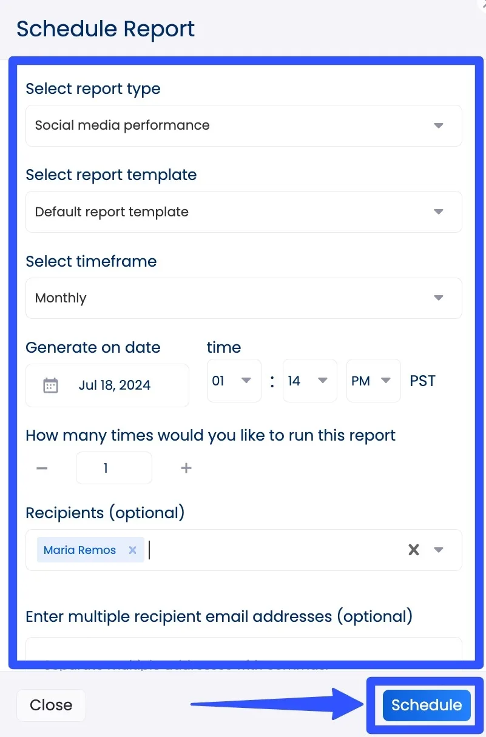This screenshot has height=737, width=486.
Task: Increase report run count with plus
Action: 186,469
